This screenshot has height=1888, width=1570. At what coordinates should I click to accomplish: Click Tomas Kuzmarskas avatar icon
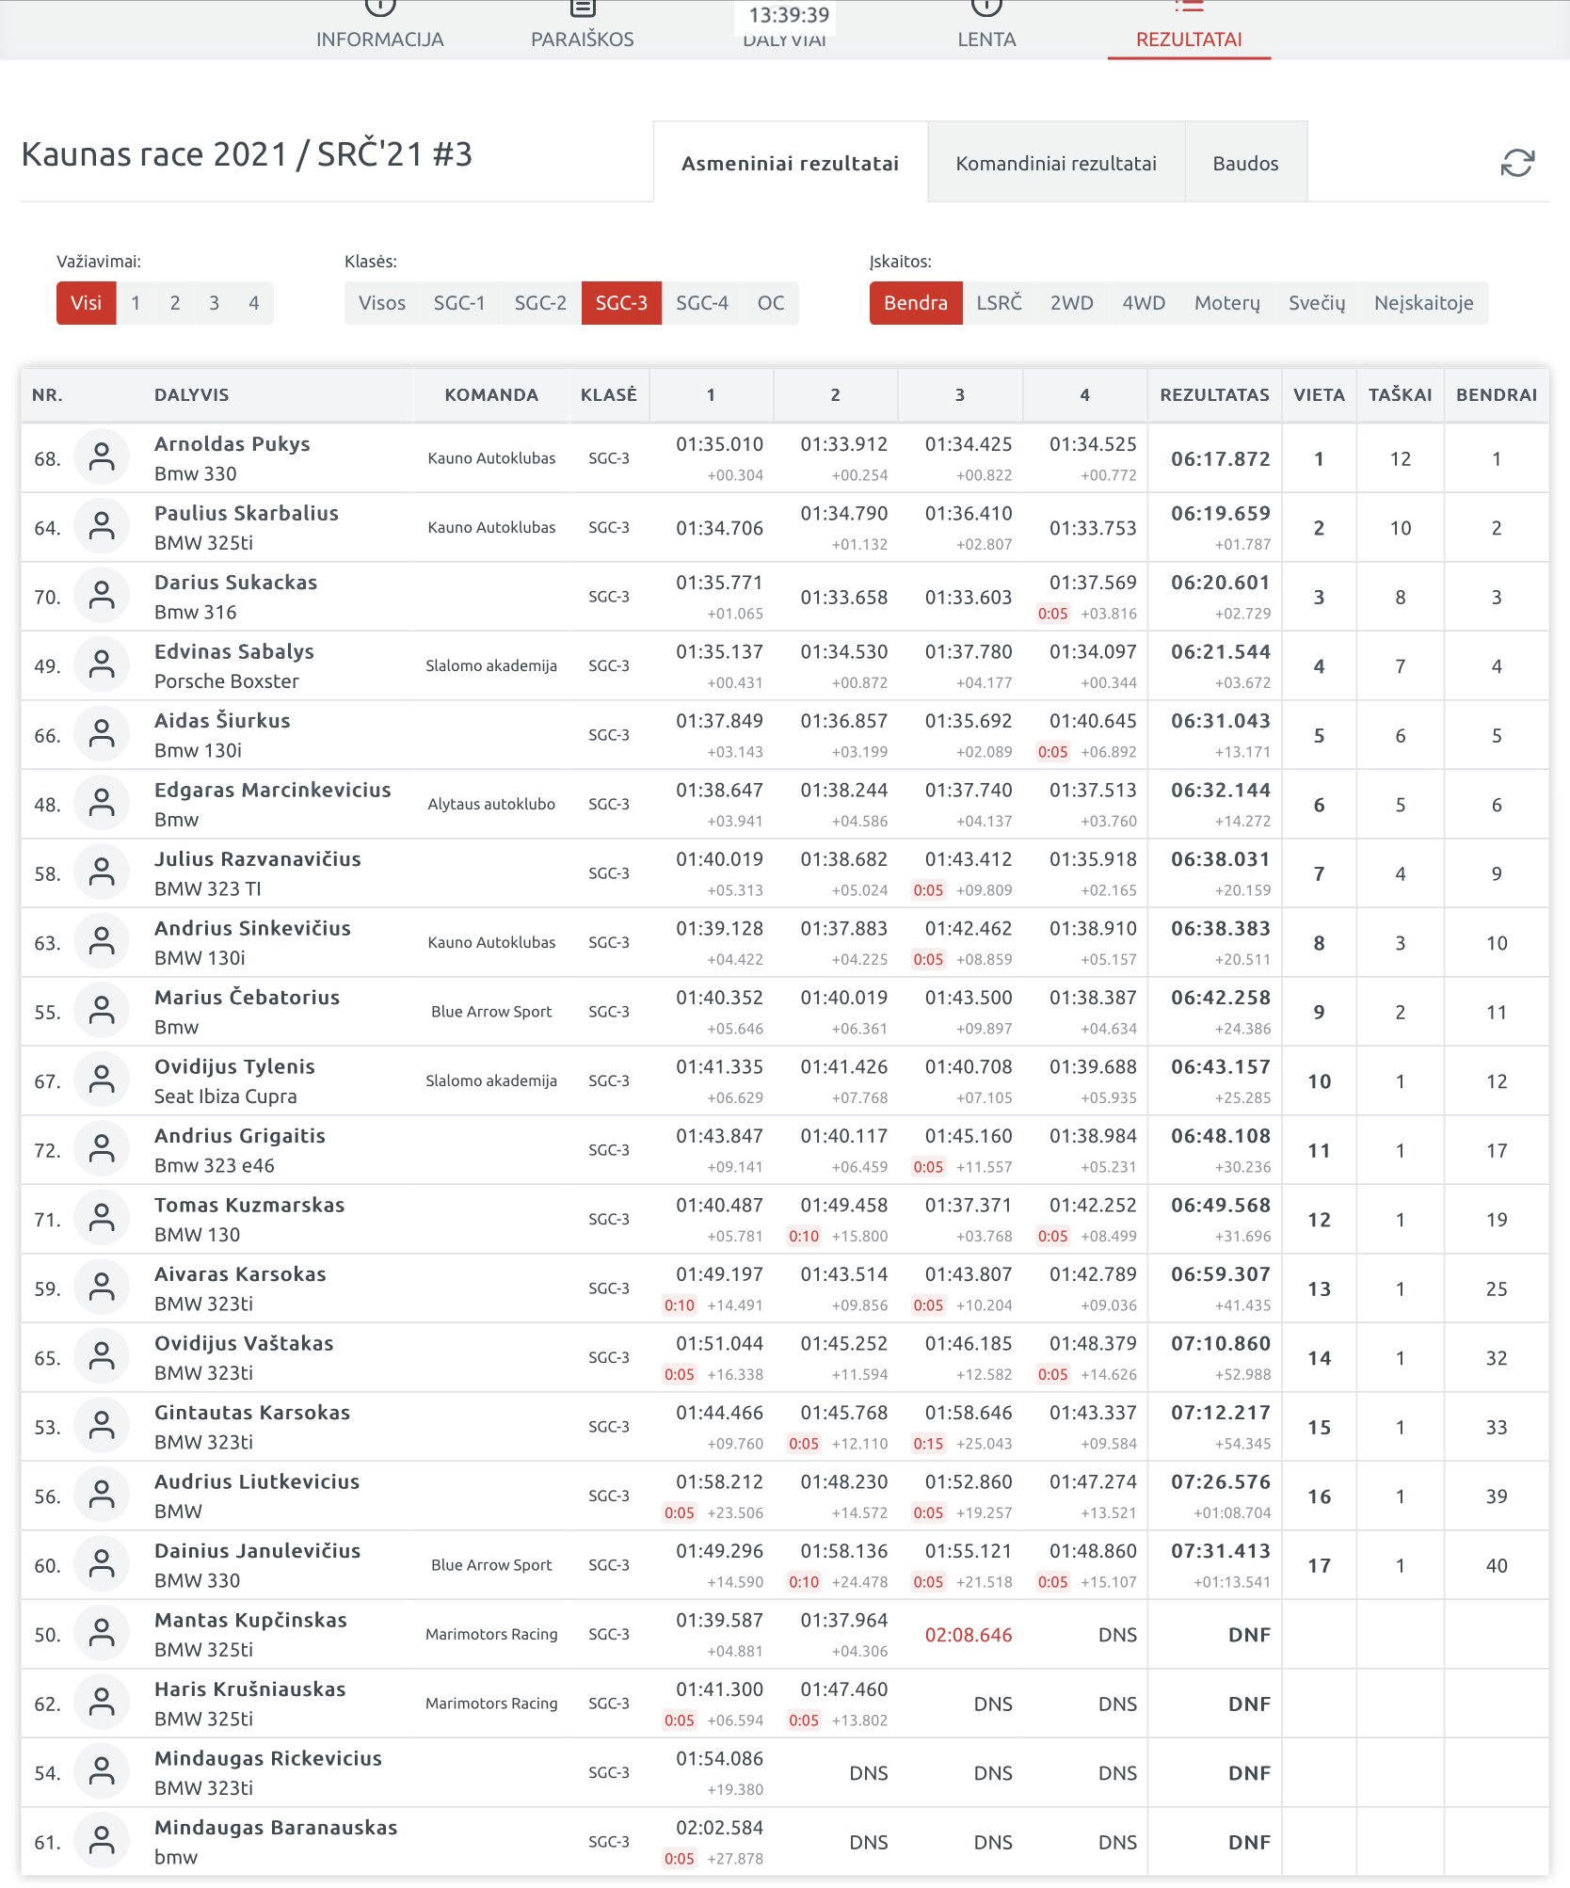pos(102,1220)
